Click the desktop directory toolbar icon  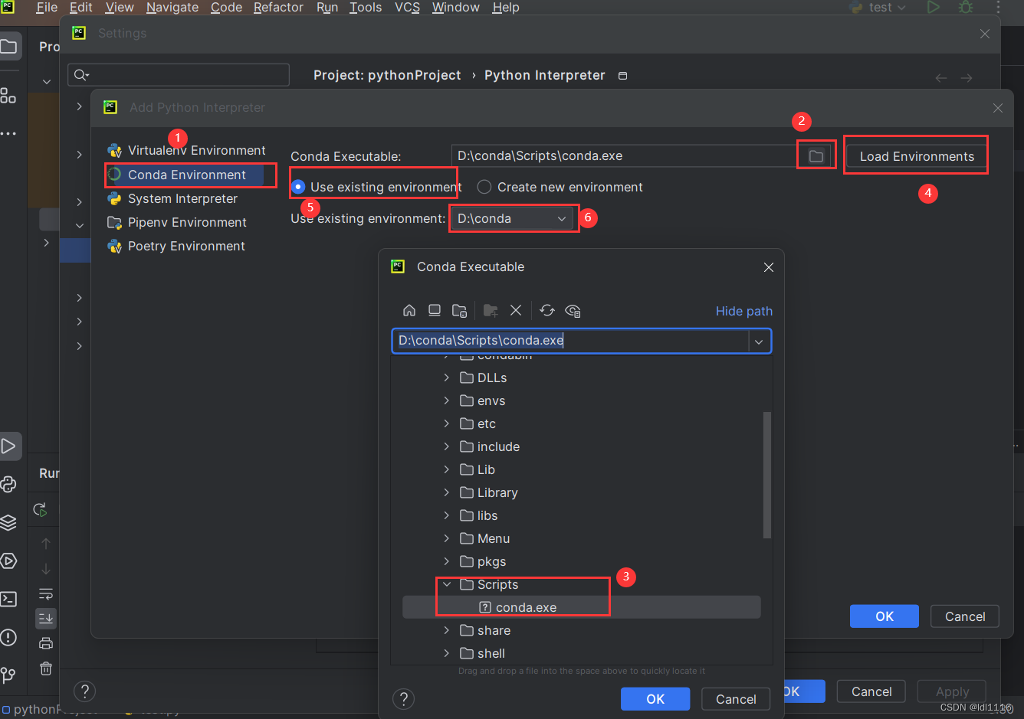click(435, 310)
